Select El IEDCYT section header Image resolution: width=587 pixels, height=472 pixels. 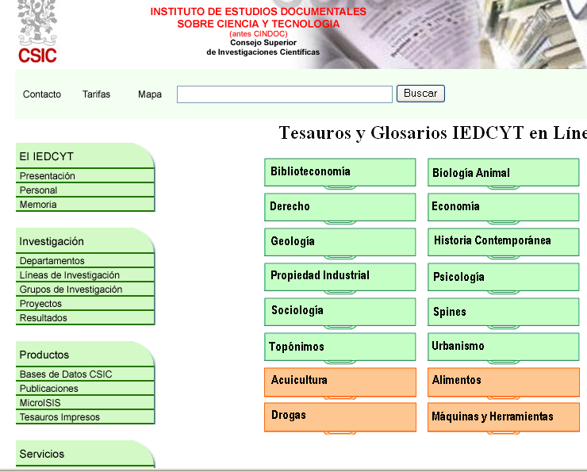(85, 155)
